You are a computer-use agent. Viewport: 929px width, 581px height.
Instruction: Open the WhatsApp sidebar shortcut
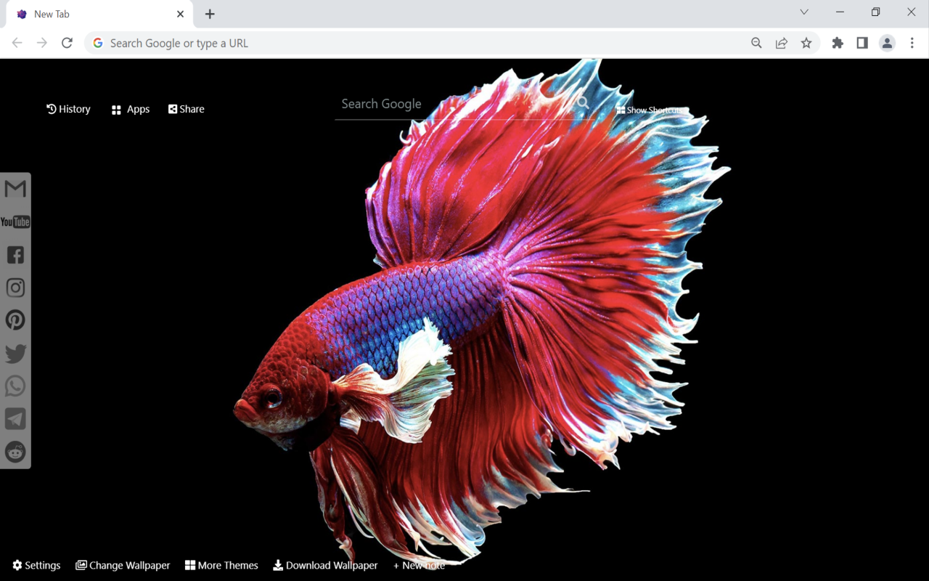[x=15, y=386]
